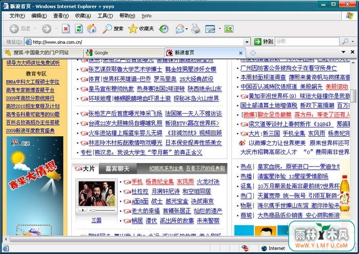Click the Forward navigation arrow icon
Image resolution: width=359 pixels, height=254 pixels.
pyautogui.click(x=47, y=29)
